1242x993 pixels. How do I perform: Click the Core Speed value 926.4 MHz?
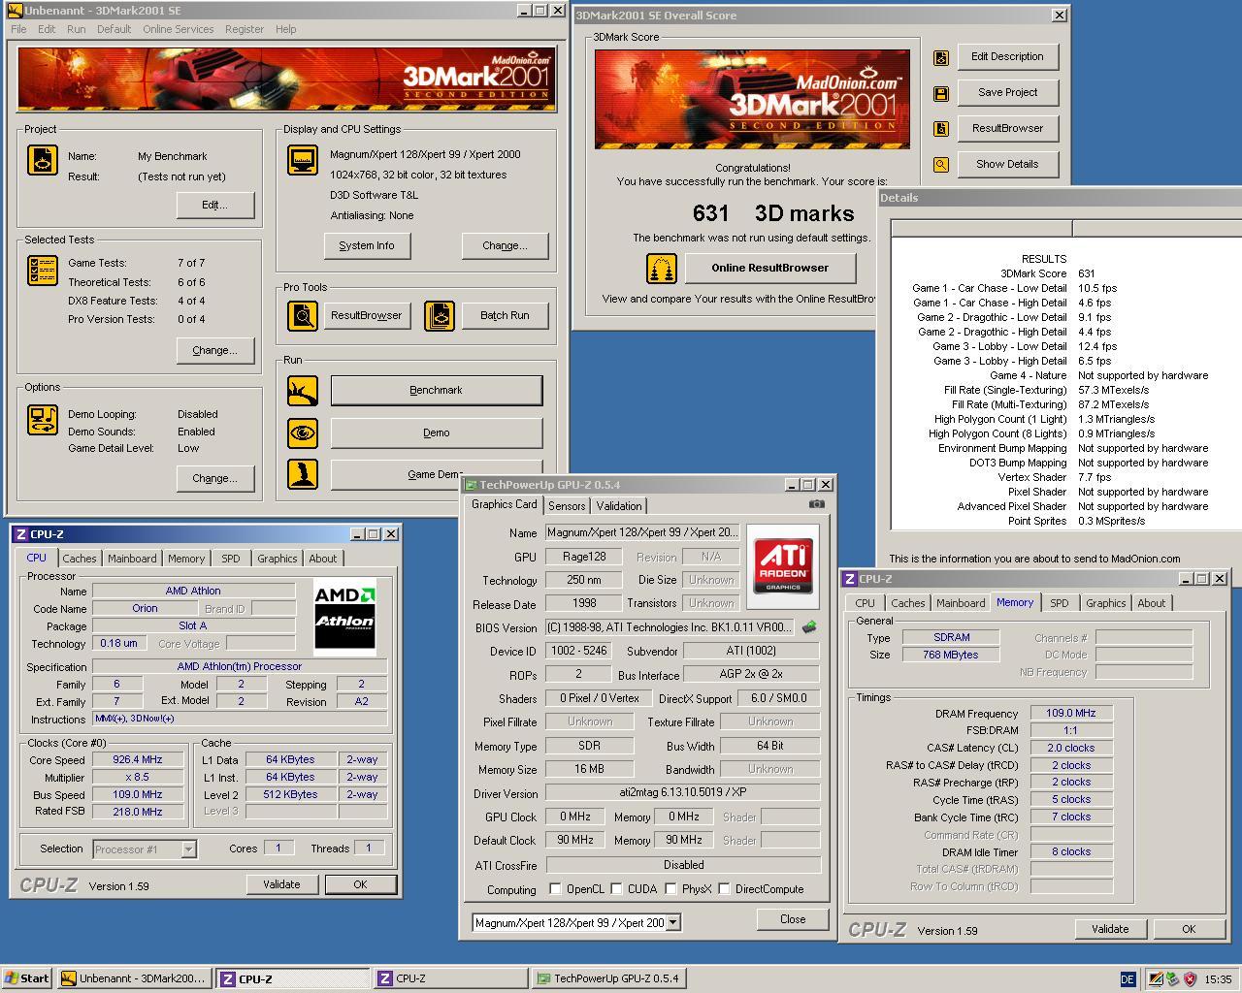pyautogui.click(x=137, y=760)
